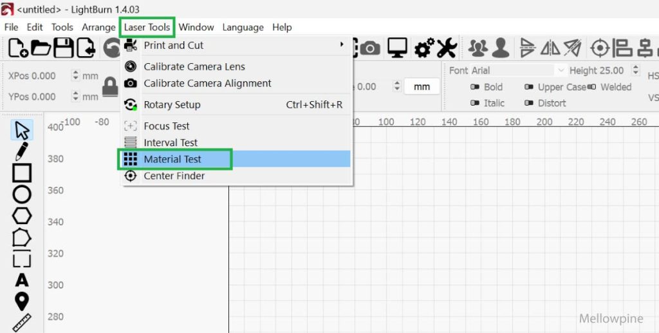
Task: Click the Open folder toolbar icon
Action: point(41,48)
